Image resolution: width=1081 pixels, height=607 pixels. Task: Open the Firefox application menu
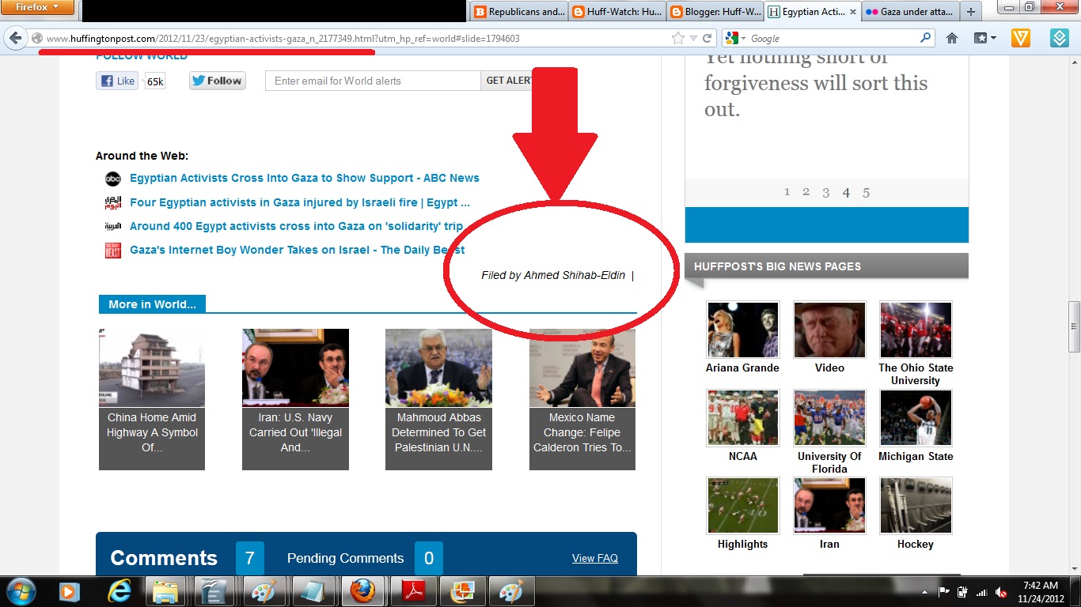click(x=37, y=8)
